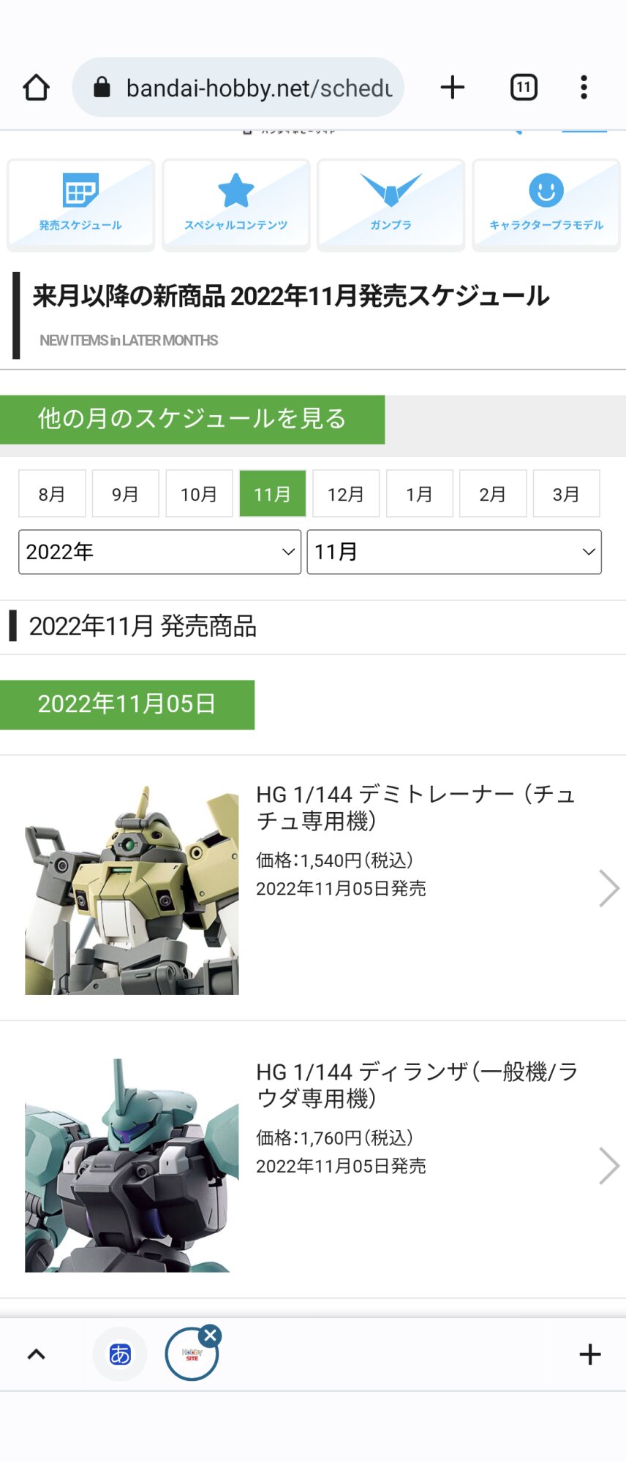Open the 11月 month dropdown
Viewport: 626px width, 1462px height.
tap(454, 552)
